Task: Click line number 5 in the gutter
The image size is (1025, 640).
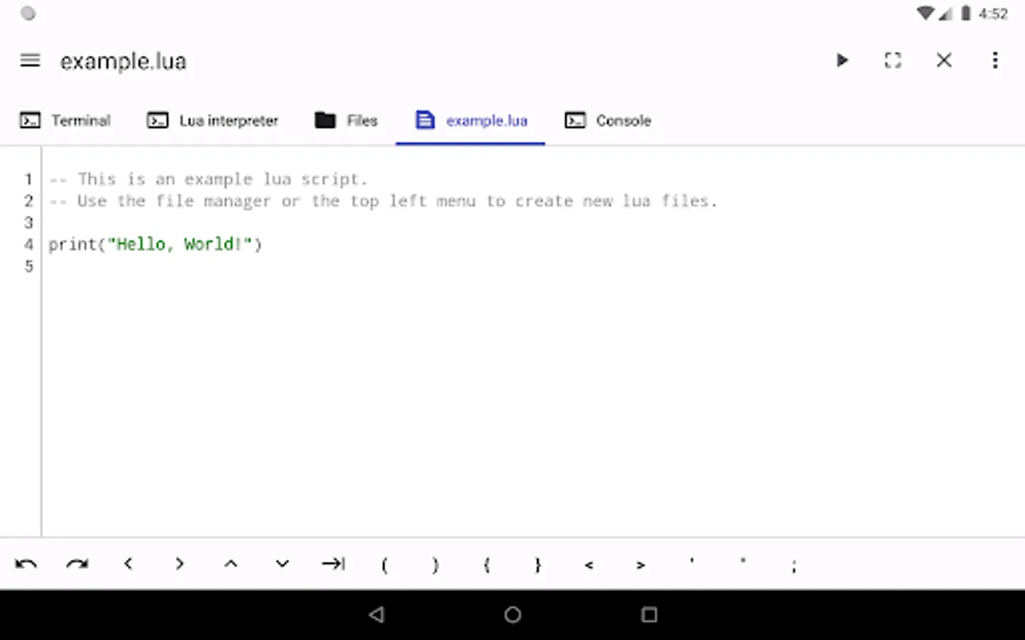Action: 28,267
